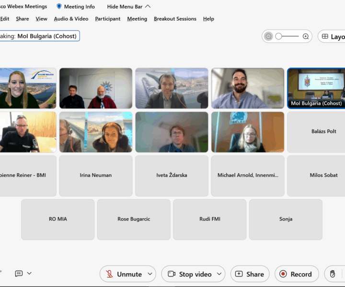This screenshot has height=287, width=345.
Task: Stop video with the camera button
Action: pyautogui.click(x=189, y=274)
